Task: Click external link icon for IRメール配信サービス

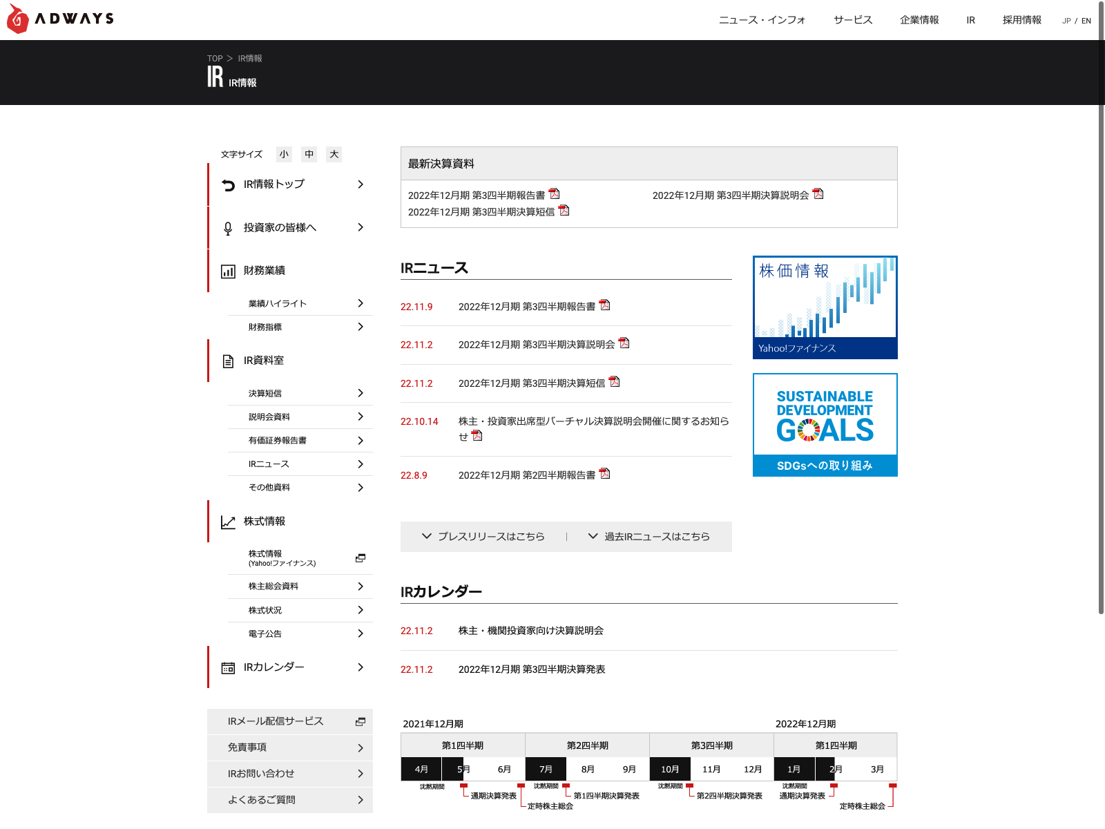Action: point(360,721)
